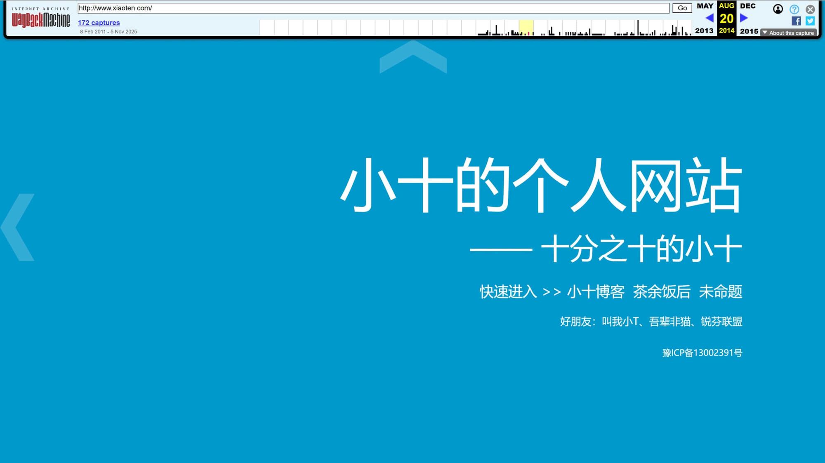Open the 172 captures link
825x463 pixels.
point(99,23)
